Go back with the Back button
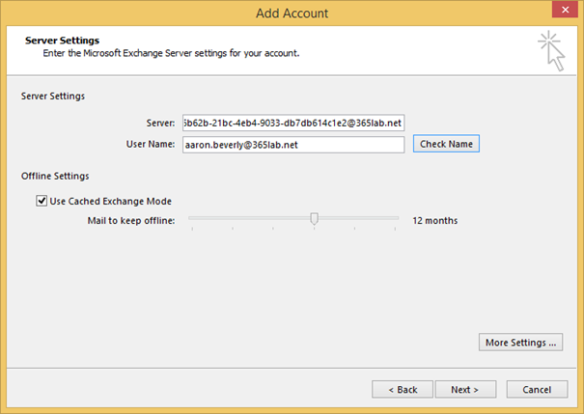Image resolution: width=584 pixels, height=414 pixels. [403, 389]
